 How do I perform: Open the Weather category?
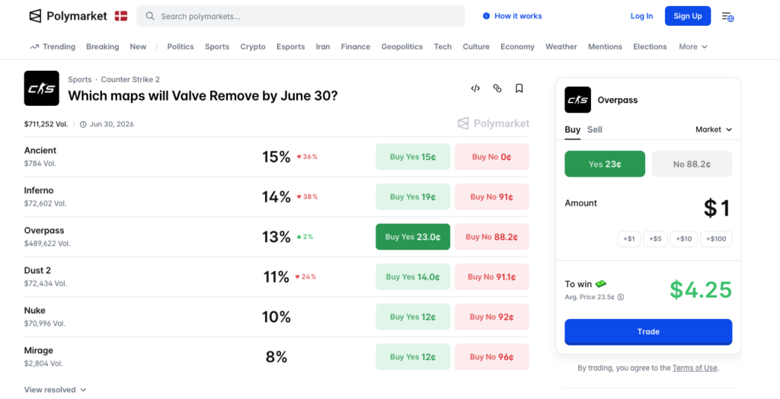(561, 46)
